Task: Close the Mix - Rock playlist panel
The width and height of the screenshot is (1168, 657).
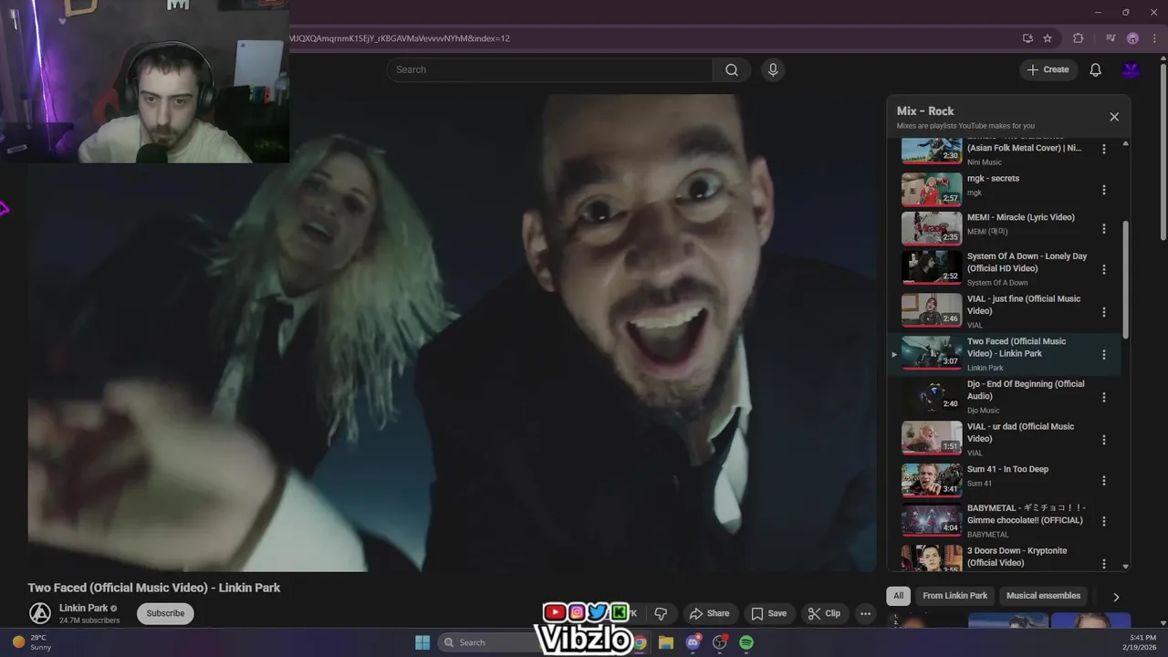Action: pyautogui.click(x=1114, y=117)
